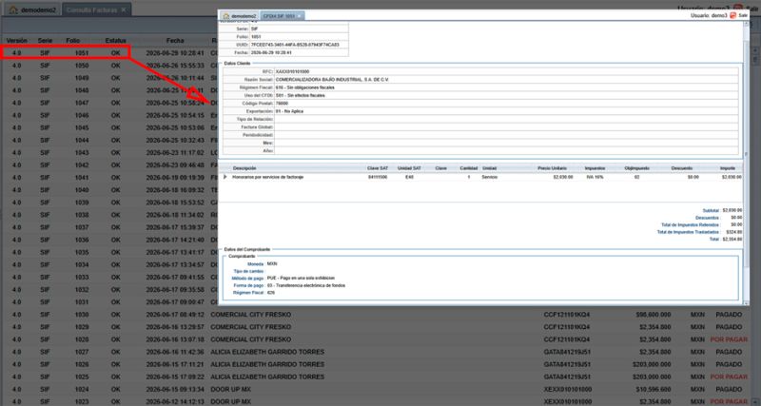Click the home icon on background demodemo2 tab

(x=13, y=10)
